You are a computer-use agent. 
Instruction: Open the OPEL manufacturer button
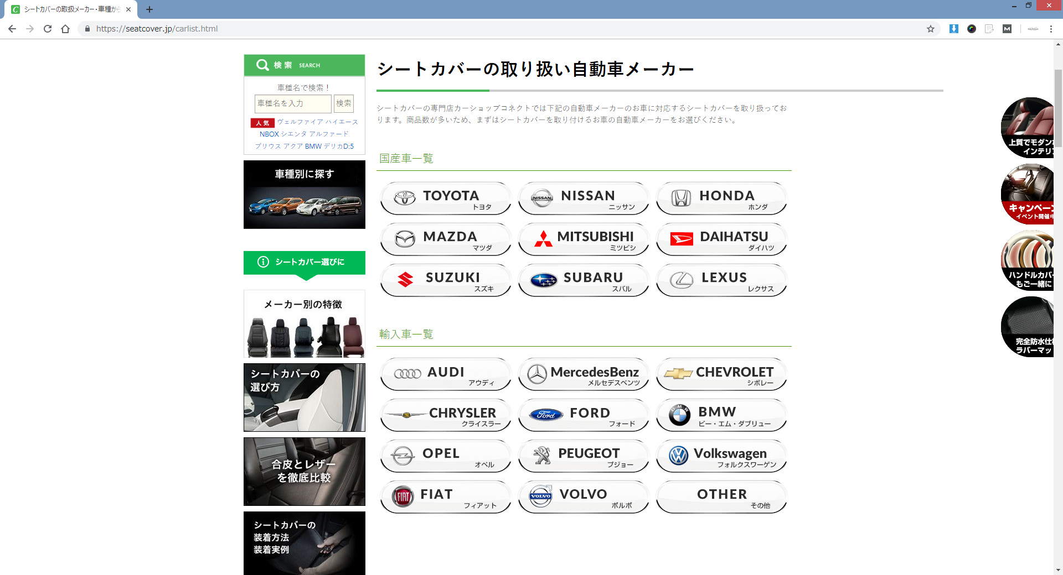tap(446, 456)
